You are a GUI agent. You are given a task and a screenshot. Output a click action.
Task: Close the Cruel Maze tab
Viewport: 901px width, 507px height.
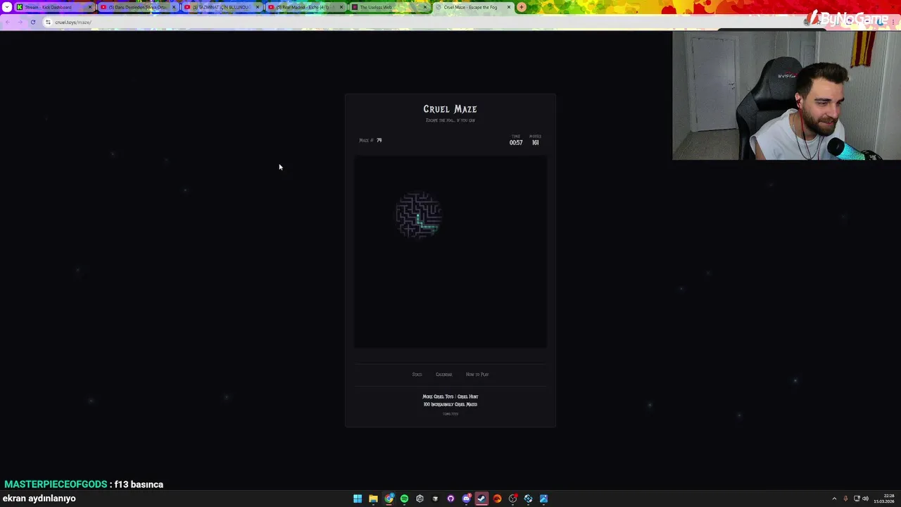[509, 7]
